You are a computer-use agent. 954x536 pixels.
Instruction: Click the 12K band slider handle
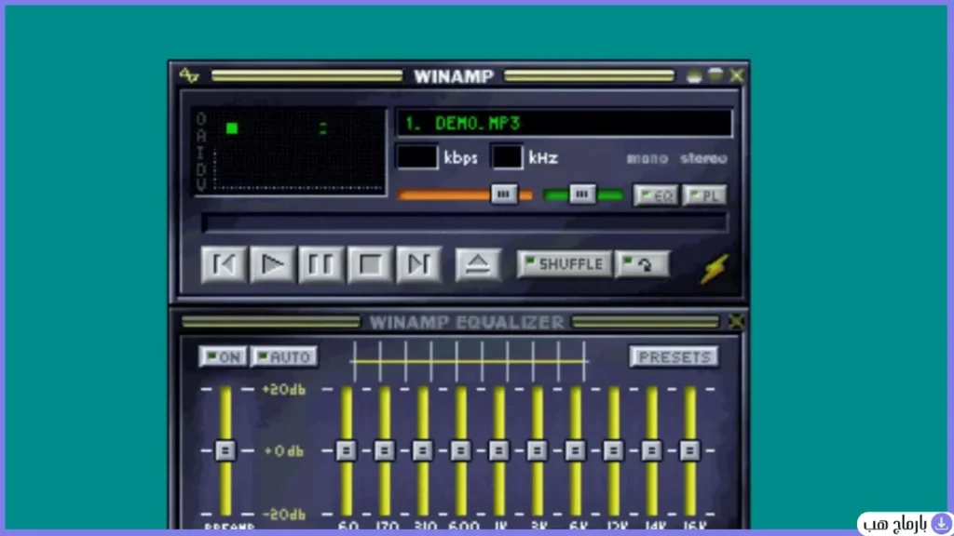(613, 450)
